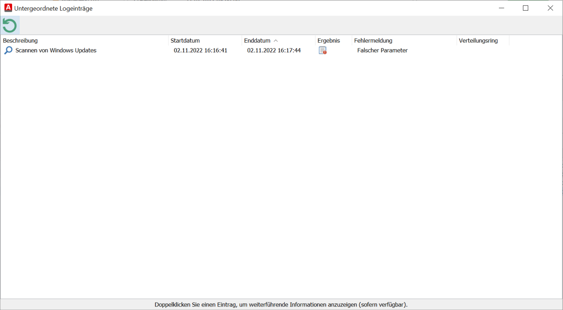Click the end date timestamp 02.11.2022 16:17:44

tap(273, 50)
